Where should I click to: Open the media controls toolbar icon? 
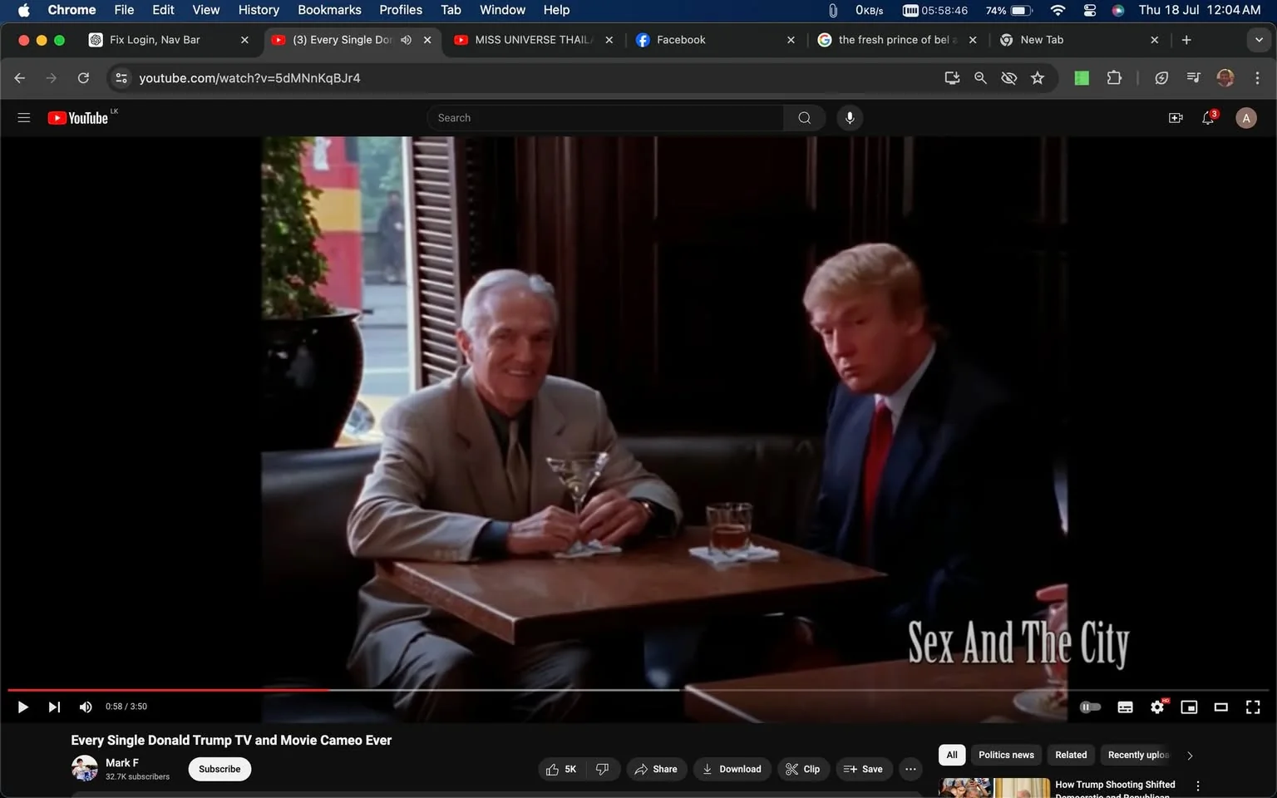pyautogui.click(x=1193, y=78)
